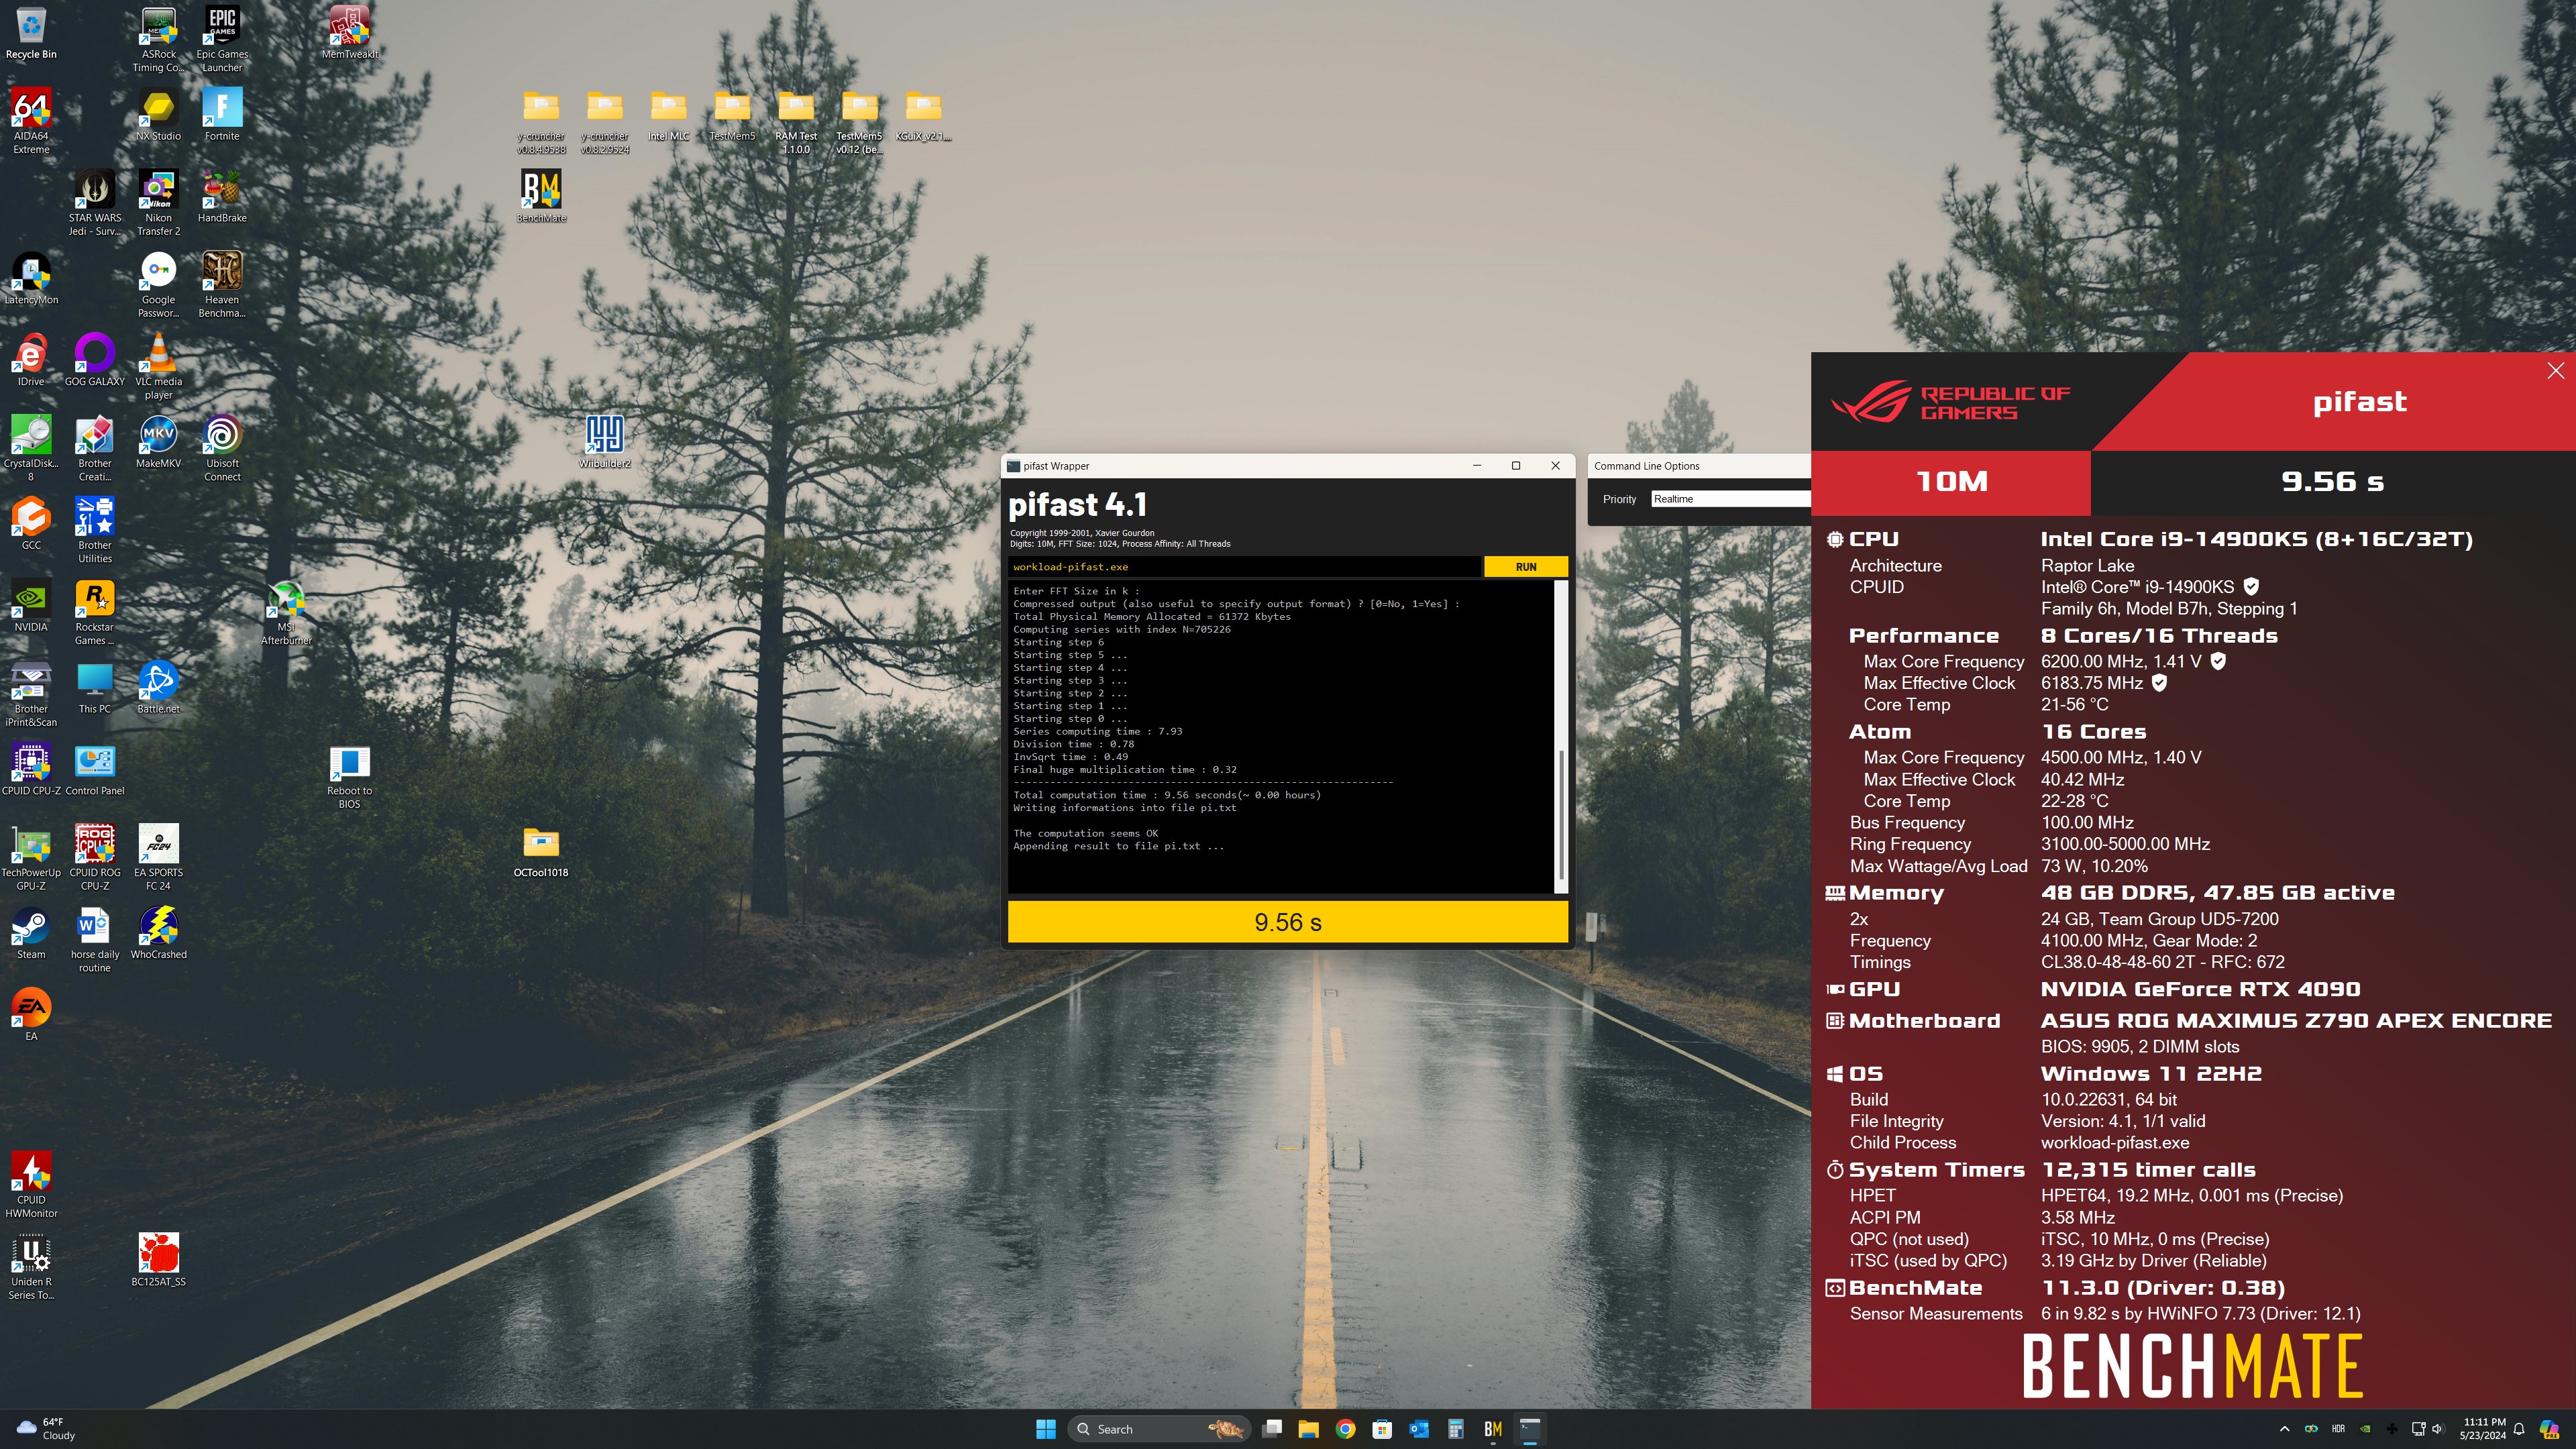Open the Microsoft Store taskbar icon
The width and height of the screenshot is (2576, 1449).
click(x=1382, y=1429)
